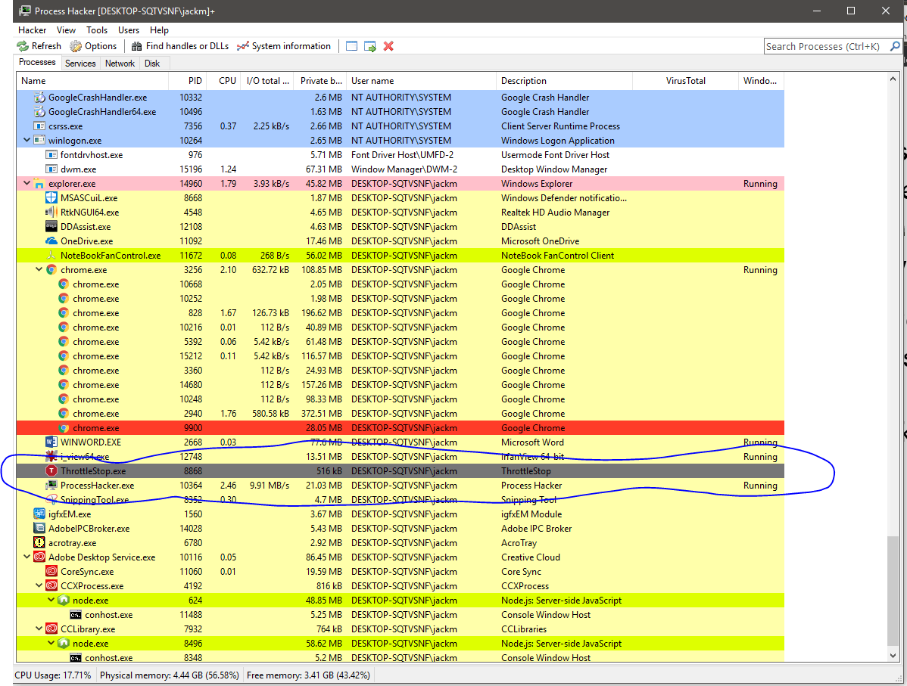
Task: Select the fontdrvhost.exe row name
Action: (x=92, y=155)
